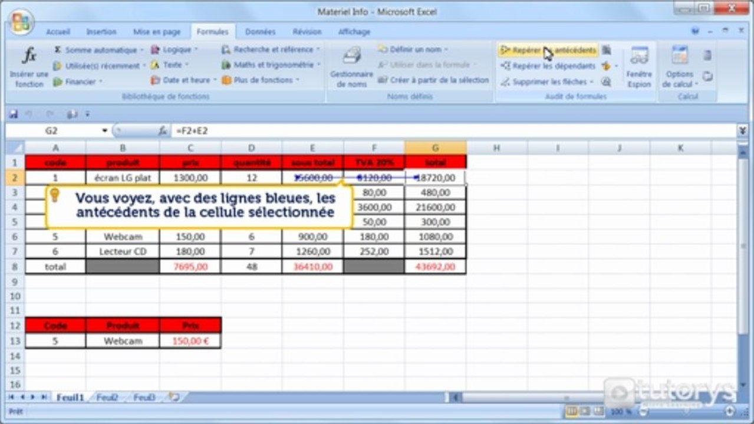Open the Insertion ribbon tab

pos(101,32)
